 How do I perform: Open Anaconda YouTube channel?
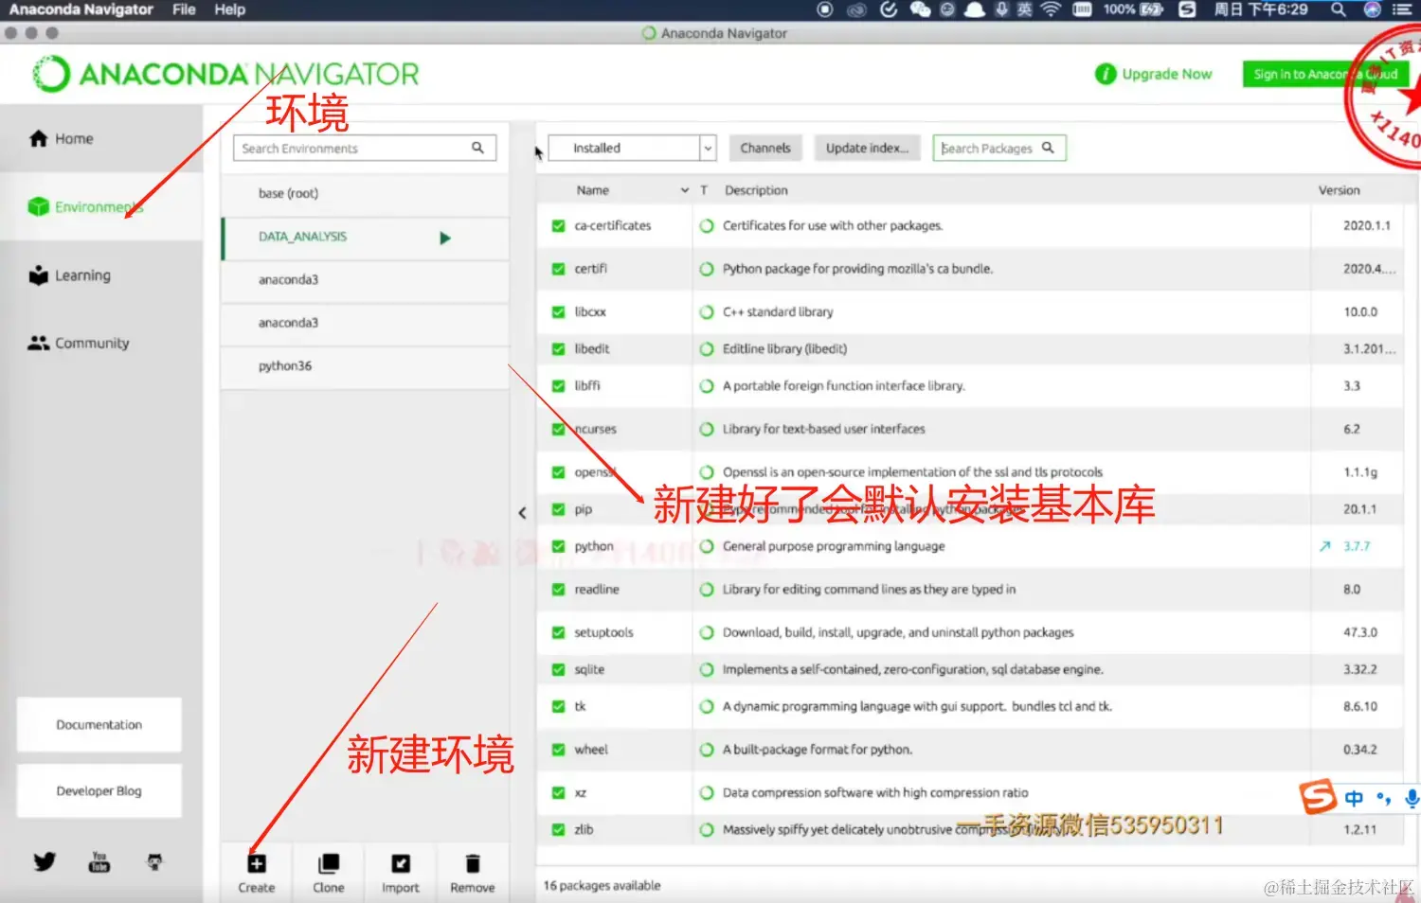(99, 861)
